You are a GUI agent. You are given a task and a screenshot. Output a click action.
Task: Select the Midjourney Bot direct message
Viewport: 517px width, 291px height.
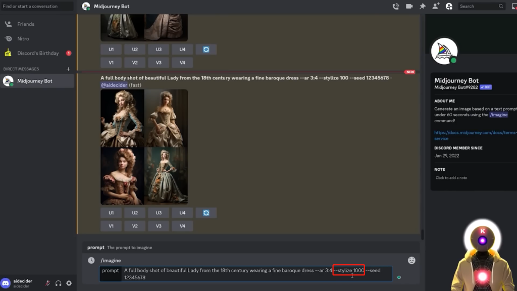tap(34, 81)
